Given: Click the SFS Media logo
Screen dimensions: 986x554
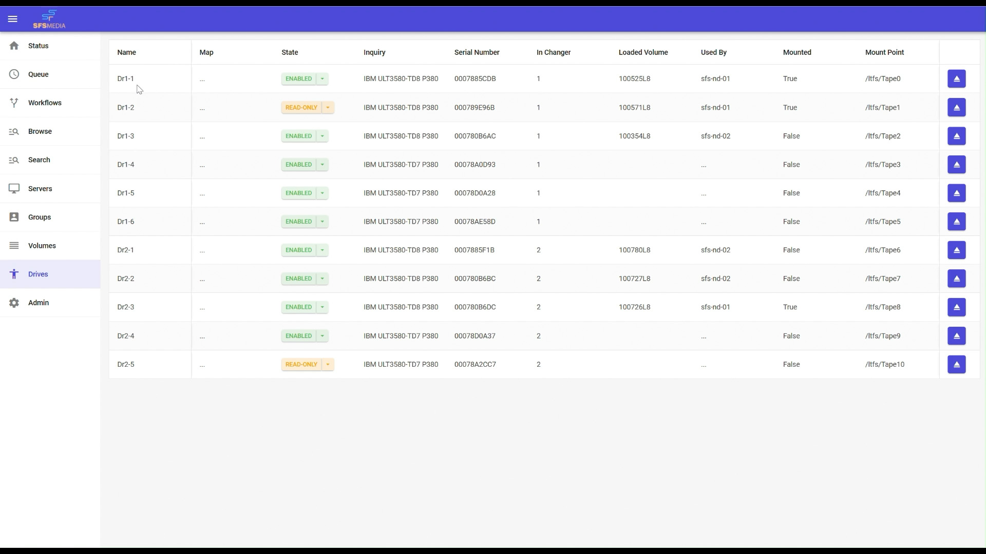Looking at the screenshot, I should pyautogui.click(x=49, y=19).
